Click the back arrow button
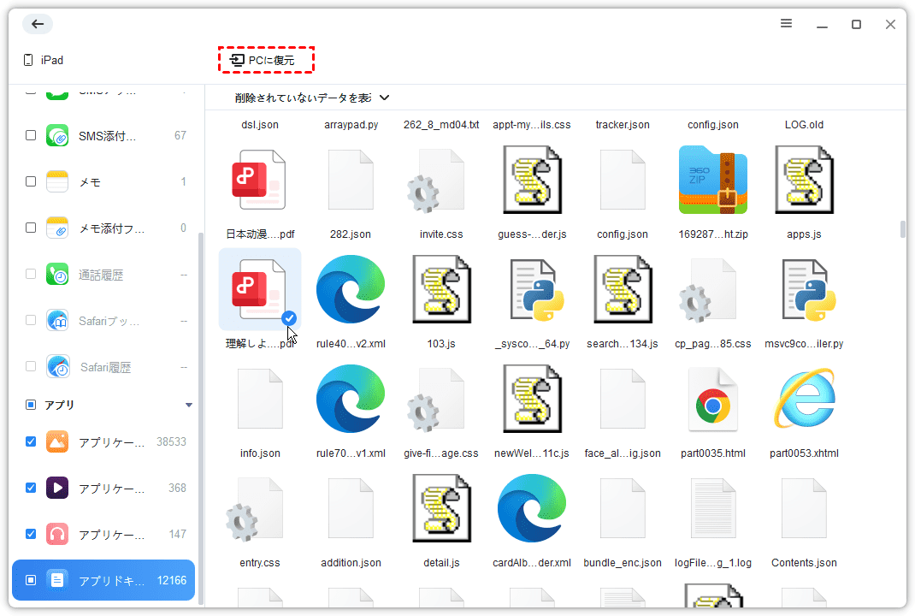Image resolution: width=915 pixels, height=616 pixels. click(x=38, y=24)
